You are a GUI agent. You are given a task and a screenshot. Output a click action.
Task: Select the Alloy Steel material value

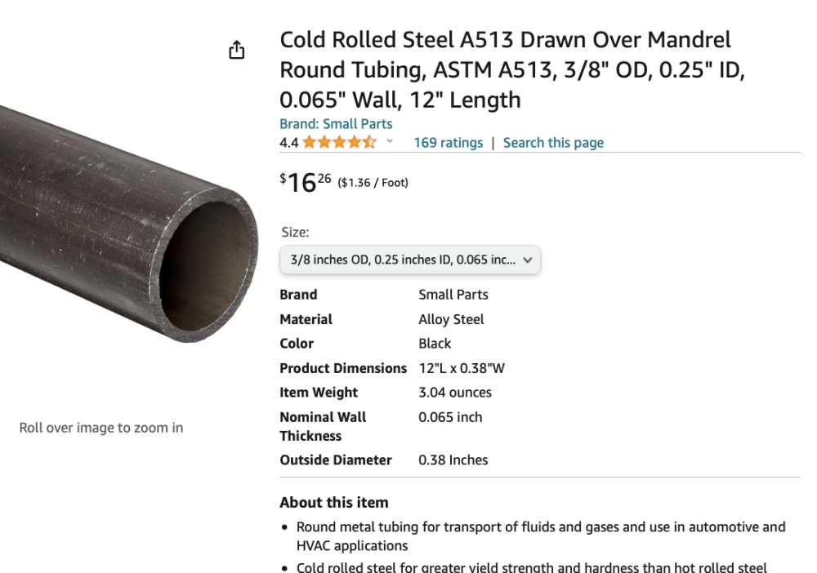(451, 319)
